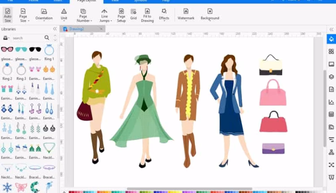Viewport: 336px width, 193px height.
Task: Select the blue snowflake shape
Action: tap(7, 187)
